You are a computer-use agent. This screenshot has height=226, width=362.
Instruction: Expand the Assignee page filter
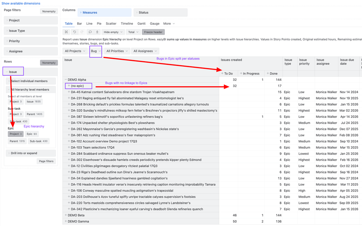31,51
